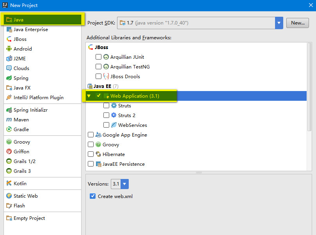Click the frameworks list vertical scrollbar

click(309, 87)
